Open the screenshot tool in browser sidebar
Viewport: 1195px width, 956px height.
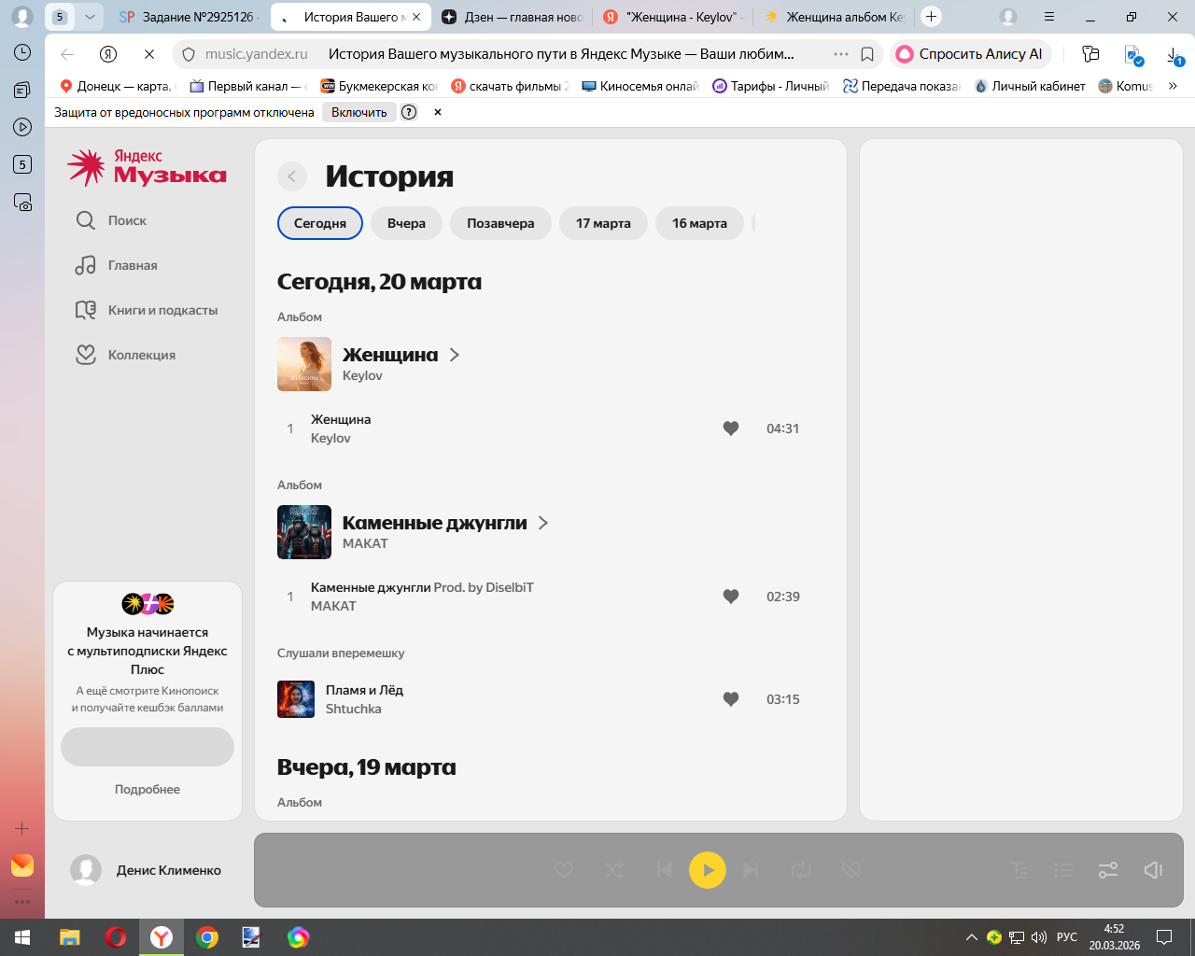[22, 202]
